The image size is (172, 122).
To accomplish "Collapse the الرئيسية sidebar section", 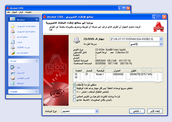I will pyautogui.click(x=37, y=19).
